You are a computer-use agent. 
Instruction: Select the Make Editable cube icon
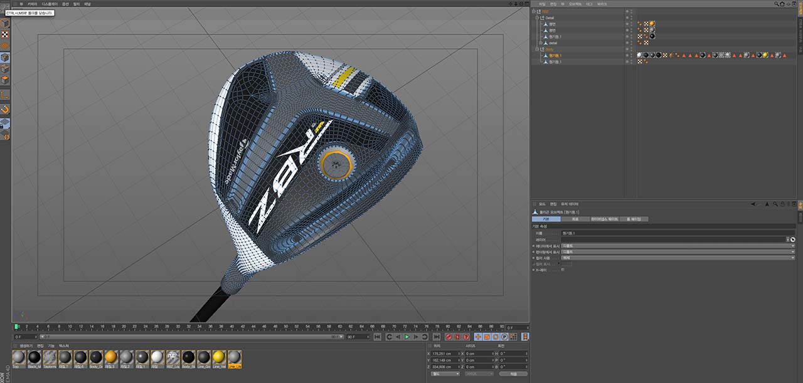(4, 23)
